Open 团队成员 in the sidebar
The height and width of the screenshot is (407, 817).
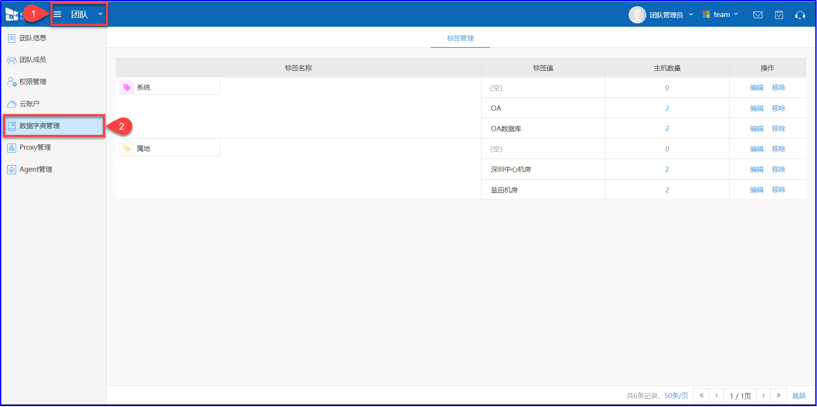pyautogui.click(x=33, y=60)
